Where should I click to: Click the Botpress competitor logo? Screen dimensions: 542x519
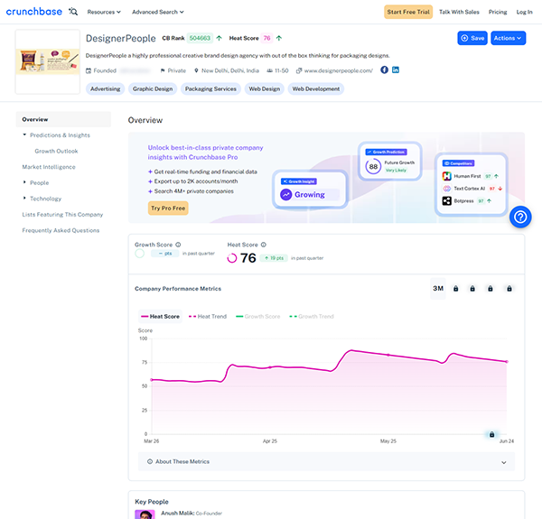coord(446,200)
